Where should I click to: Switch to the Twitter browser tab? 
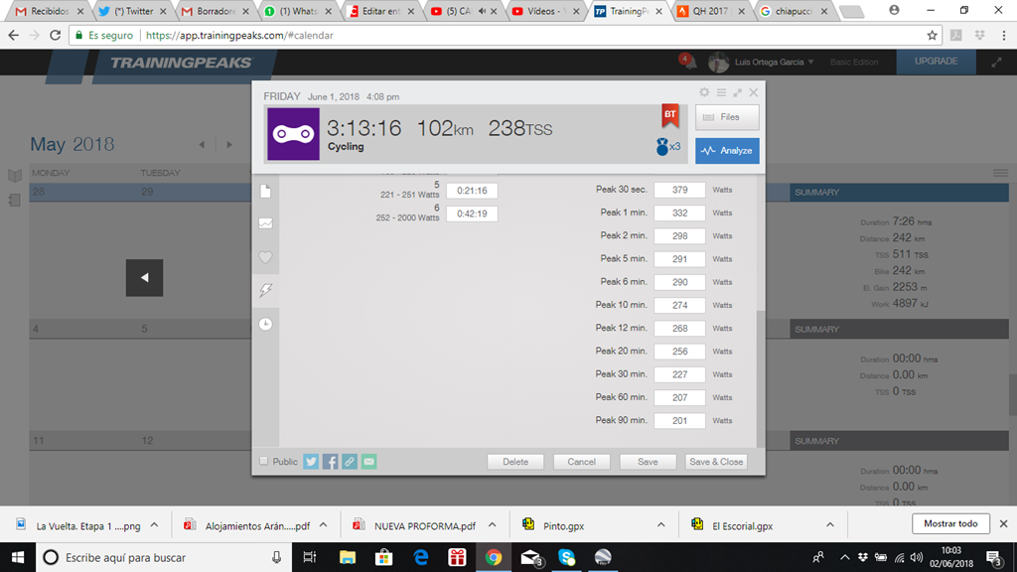click(136, 11)
